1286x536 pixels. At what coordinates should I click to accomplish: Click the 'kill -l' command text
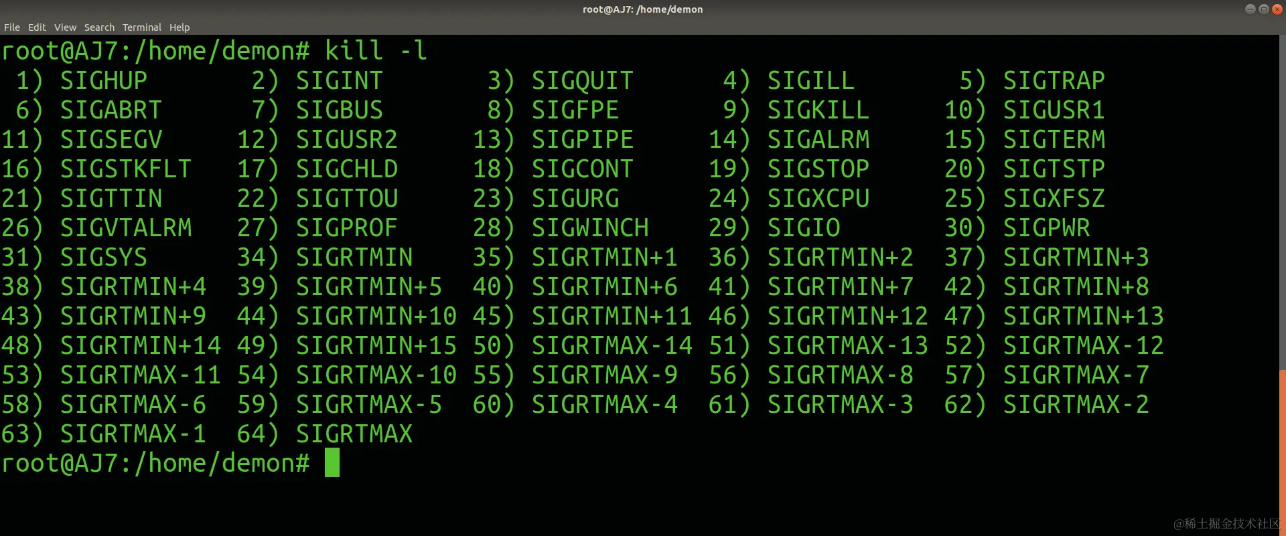click(376, 51)
